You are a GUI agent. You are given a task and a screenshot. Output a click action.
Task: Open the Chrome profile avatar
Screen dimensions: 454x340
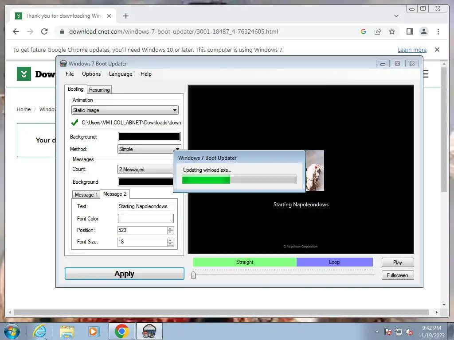point(424,31)
